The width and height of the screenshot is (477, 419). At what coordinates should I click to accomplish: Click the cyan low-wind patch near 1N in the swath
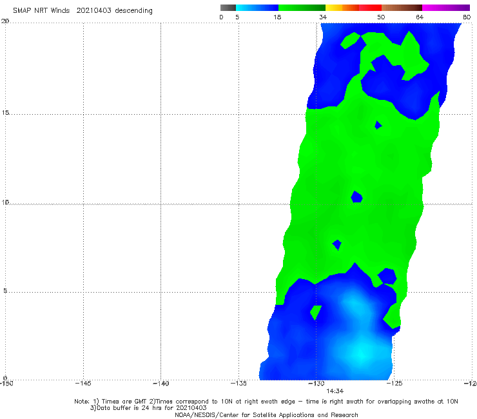361,353
